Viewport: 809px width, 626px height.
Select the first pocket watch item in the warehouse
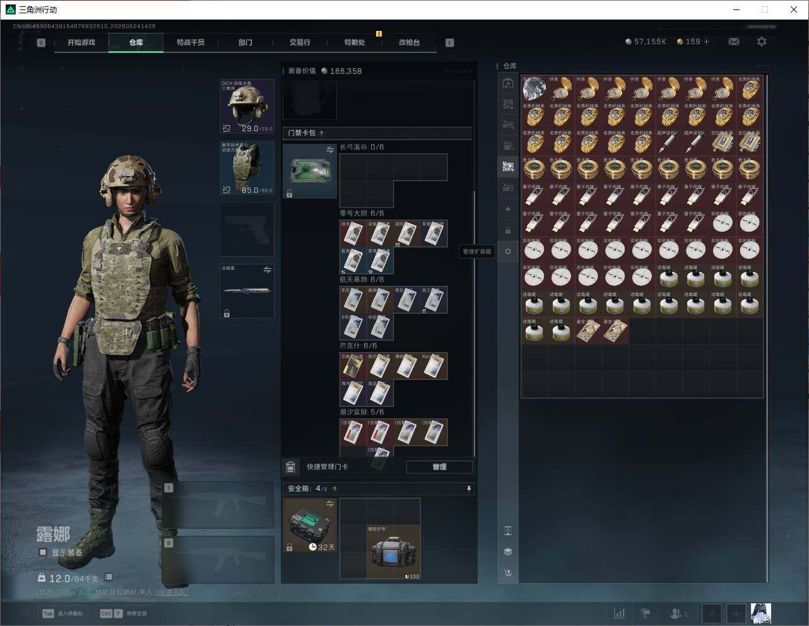[x=561, y=89]
